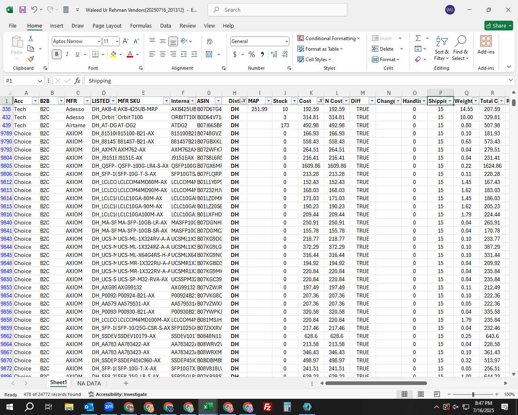Click the Fill down icon
The width and height of the screenshot is (518, 415).
(418, 49)
